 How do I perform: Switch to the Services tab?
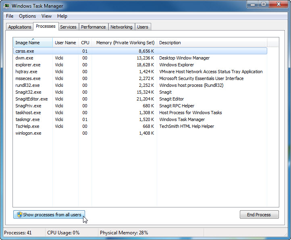point(68,27)
